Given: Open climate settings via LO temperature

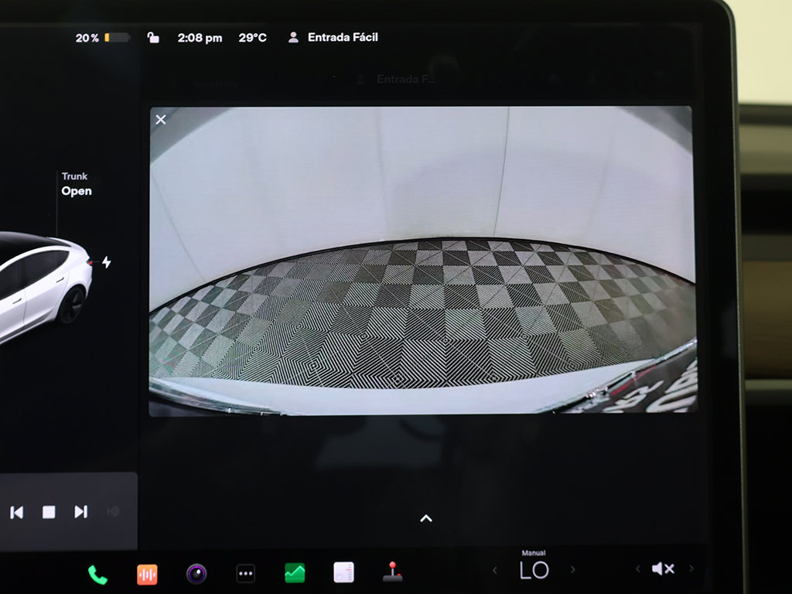Looking at the screenshot, I should point(534,571).
